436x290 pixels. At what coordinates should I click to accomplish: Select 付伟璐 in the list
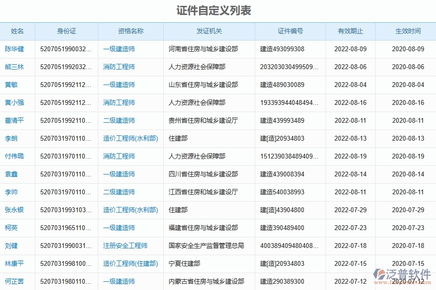point(16,156)
